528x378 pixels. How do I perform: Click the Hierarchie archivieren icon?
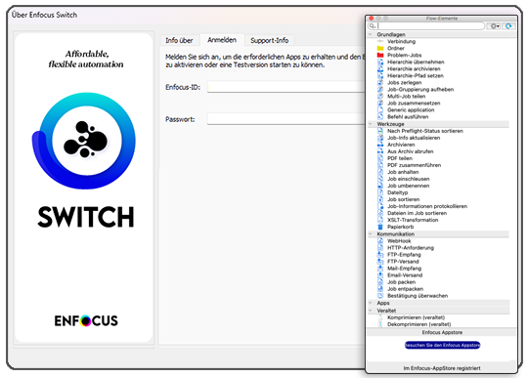380,68
